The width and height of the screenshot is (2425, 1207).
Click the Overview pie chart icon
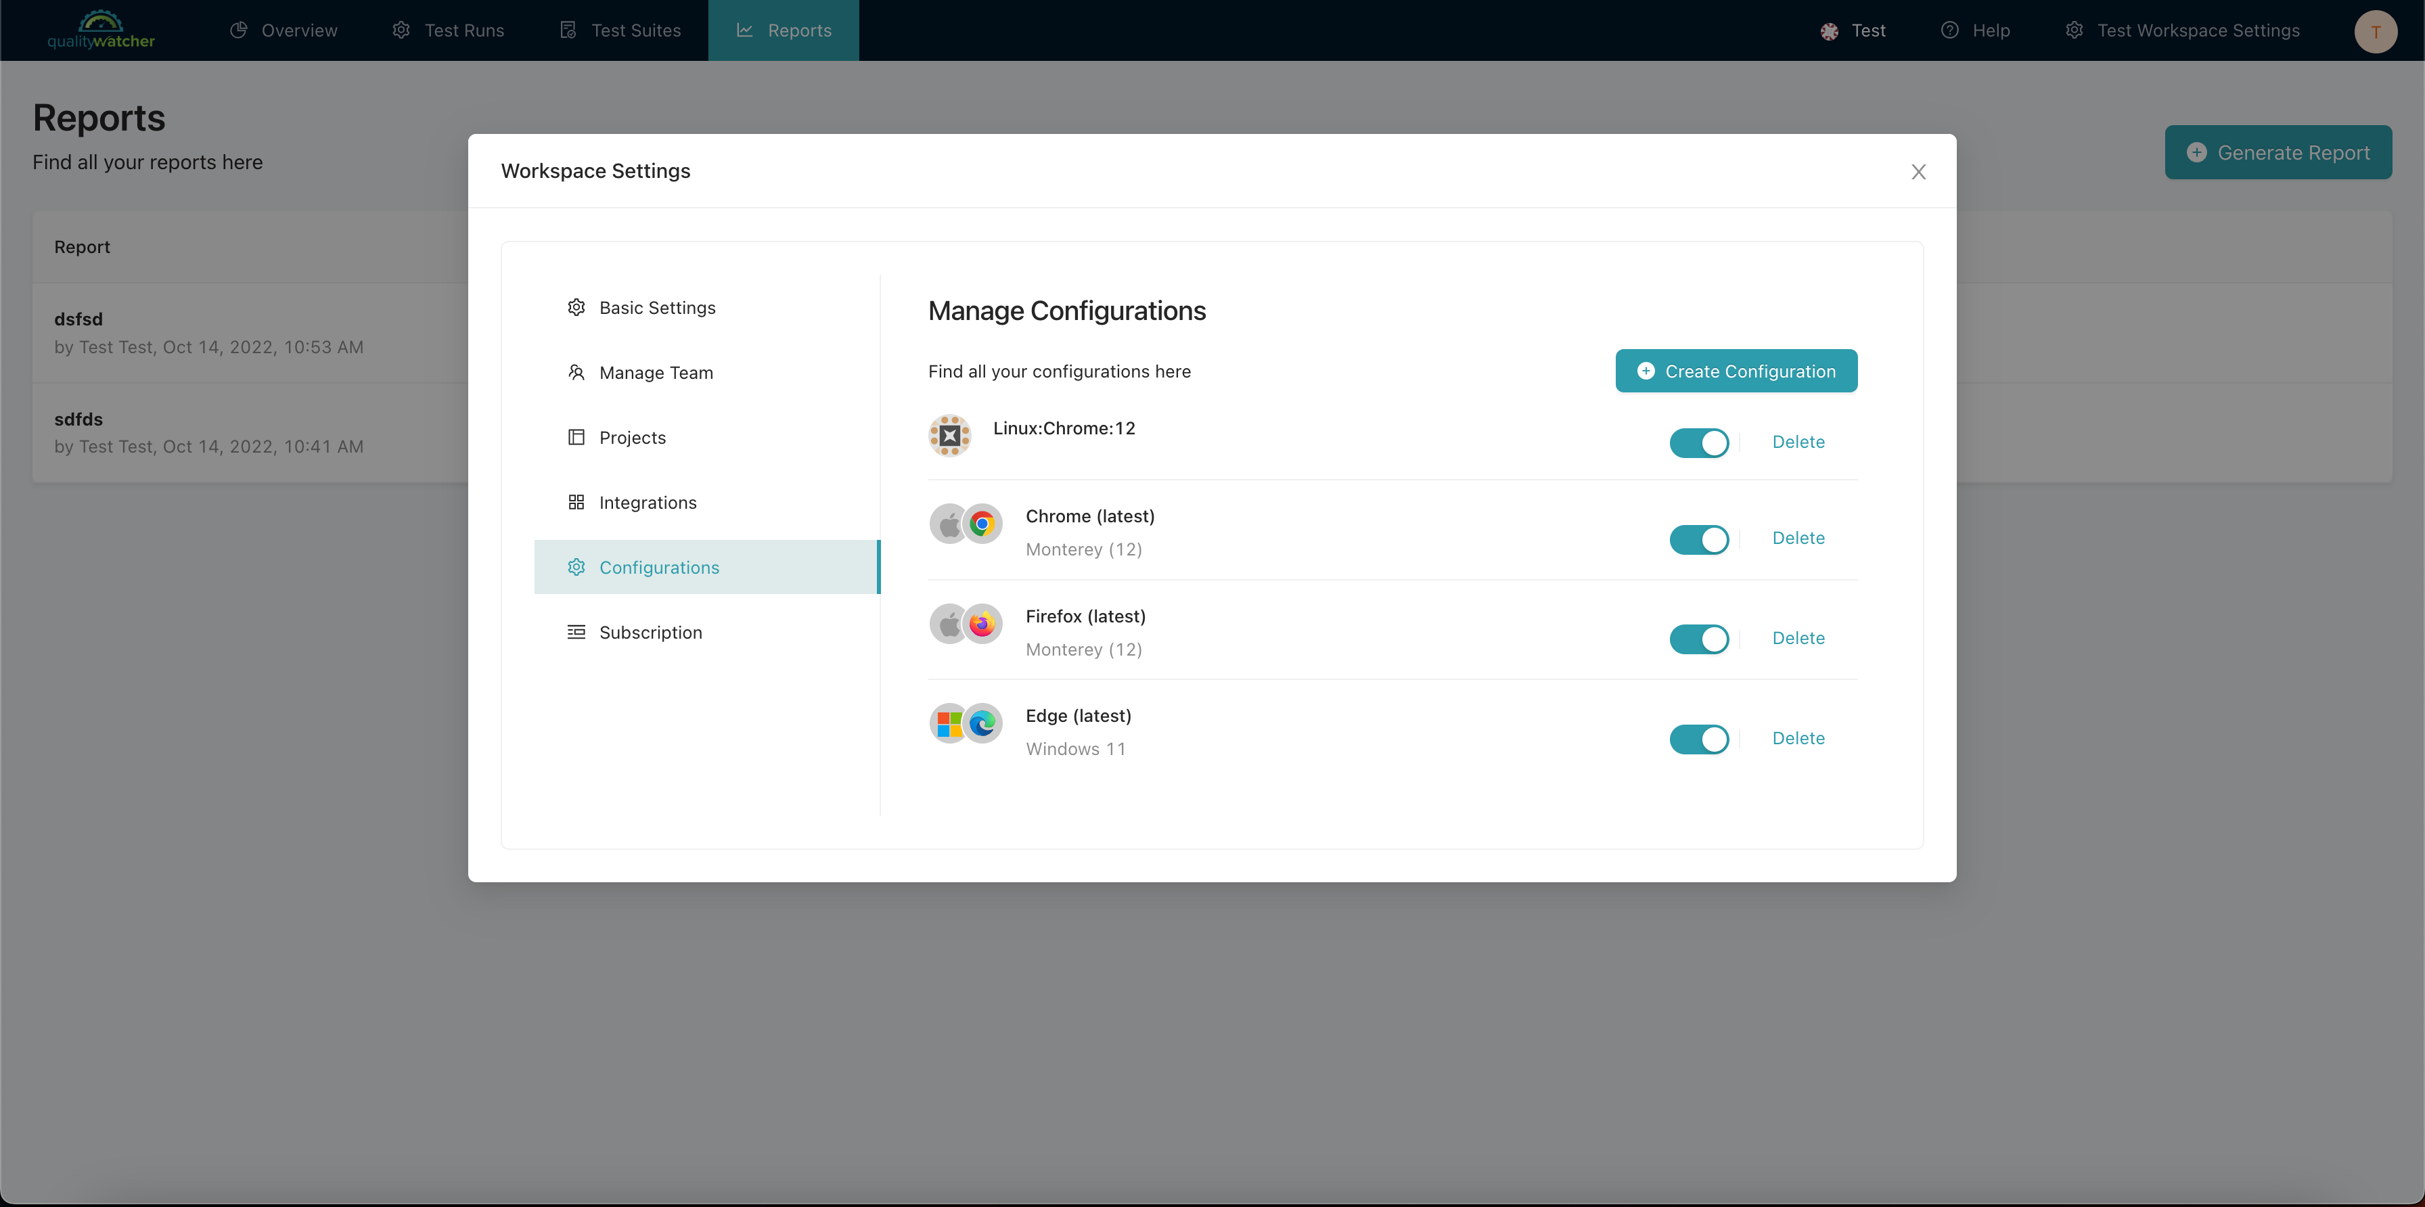(239, 30)
